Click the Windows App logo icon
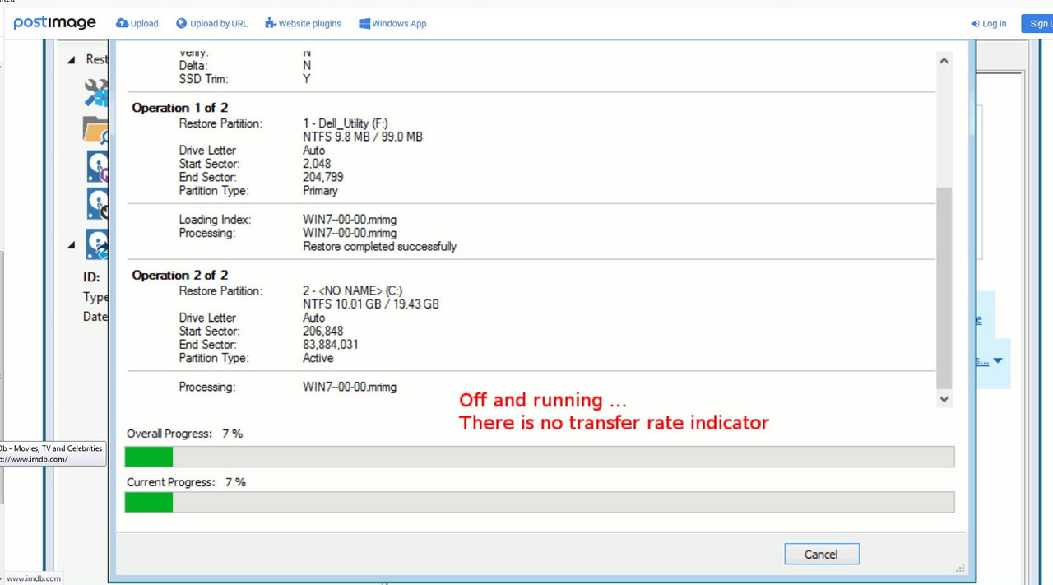The width and height of the screenshot is (1053, 585). coord(364,23)
